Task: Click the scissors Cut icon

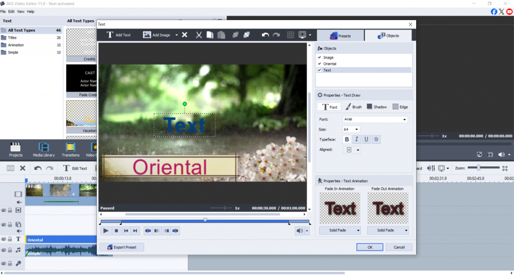Action: (199, 35)
